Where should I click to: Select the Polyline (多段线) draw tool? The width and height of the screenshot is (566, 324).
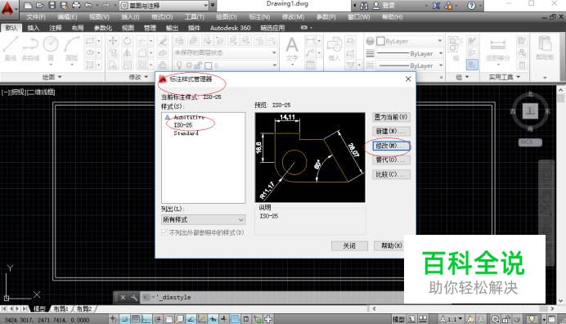tap(30, 48)
